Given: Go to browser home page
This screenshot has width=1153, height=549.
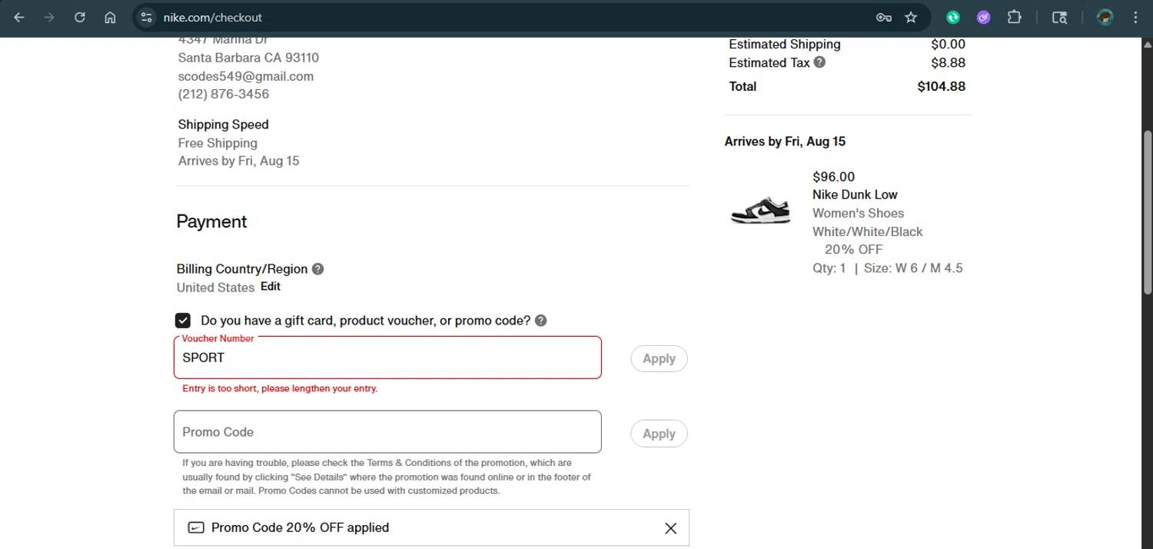Looking at the screenshot, I should pyautogui.click(x=110, y=17).
